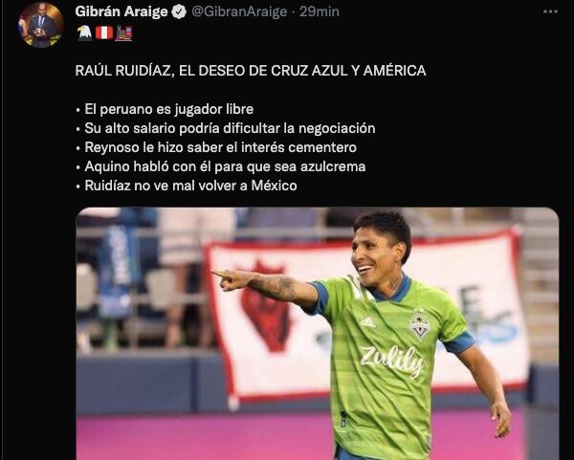574x460 pixels.
Task: Click the Zulily sponsor logo on the jersey
Action: pyautogui.click(x=392, y=361)
